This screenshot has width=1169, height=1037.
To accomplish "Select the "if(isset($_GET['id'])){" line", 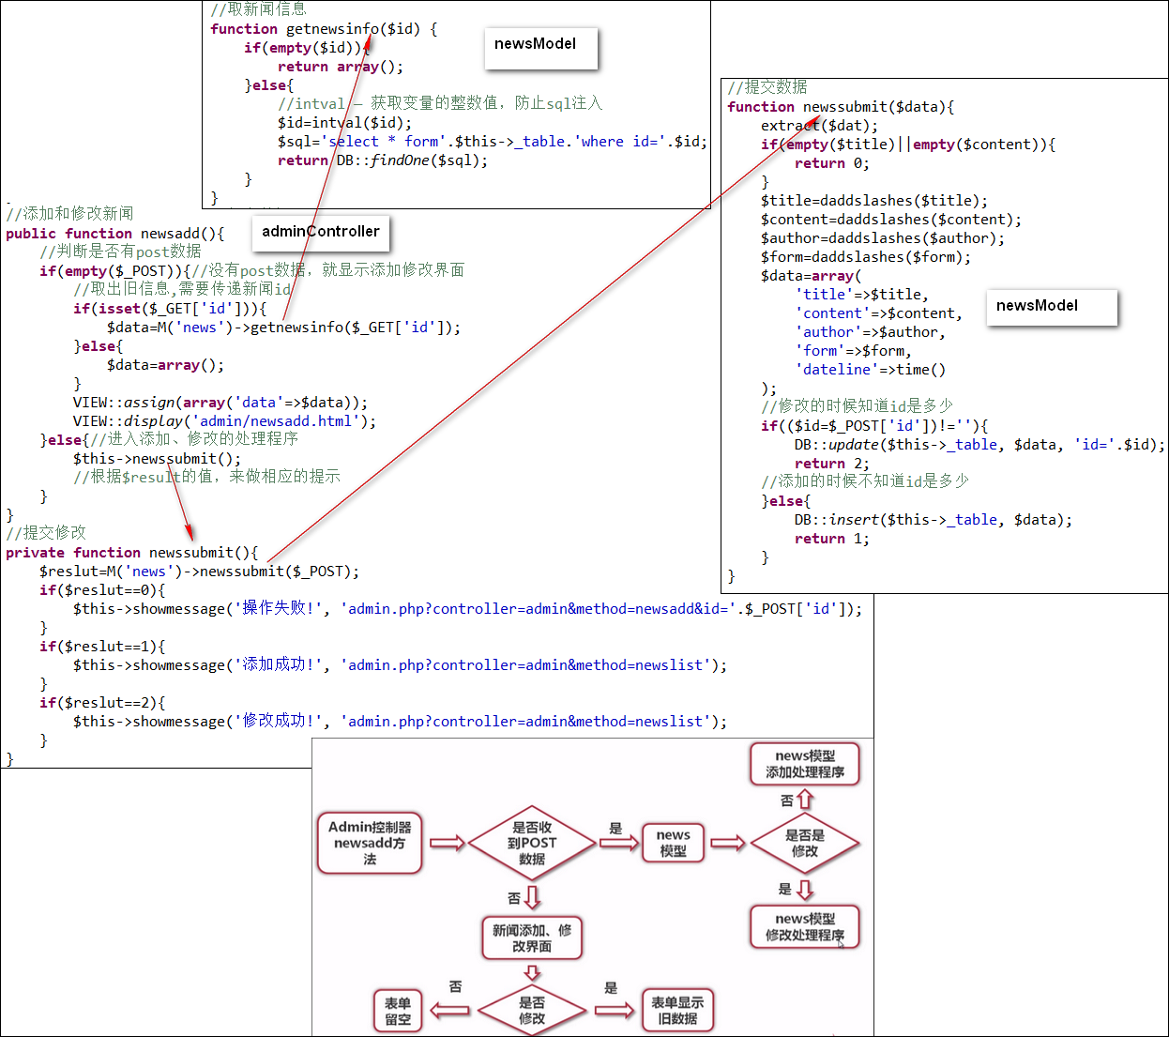I will pyautogui.click(x=170, y=309).
